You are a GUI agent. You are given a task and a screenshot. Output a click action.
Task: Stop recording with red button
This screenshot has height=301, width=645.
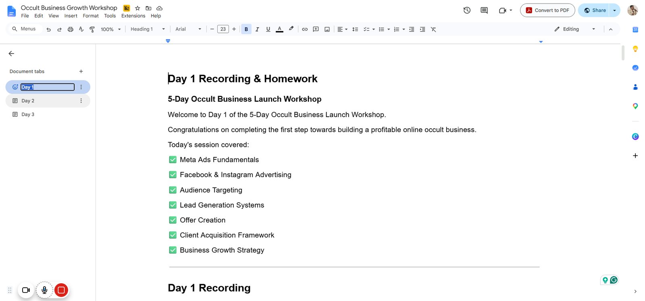point(61,290)
